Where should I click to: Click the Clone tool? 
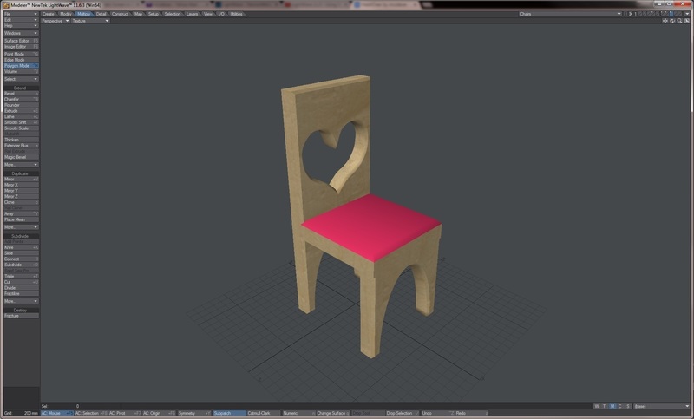coord(21,202)
